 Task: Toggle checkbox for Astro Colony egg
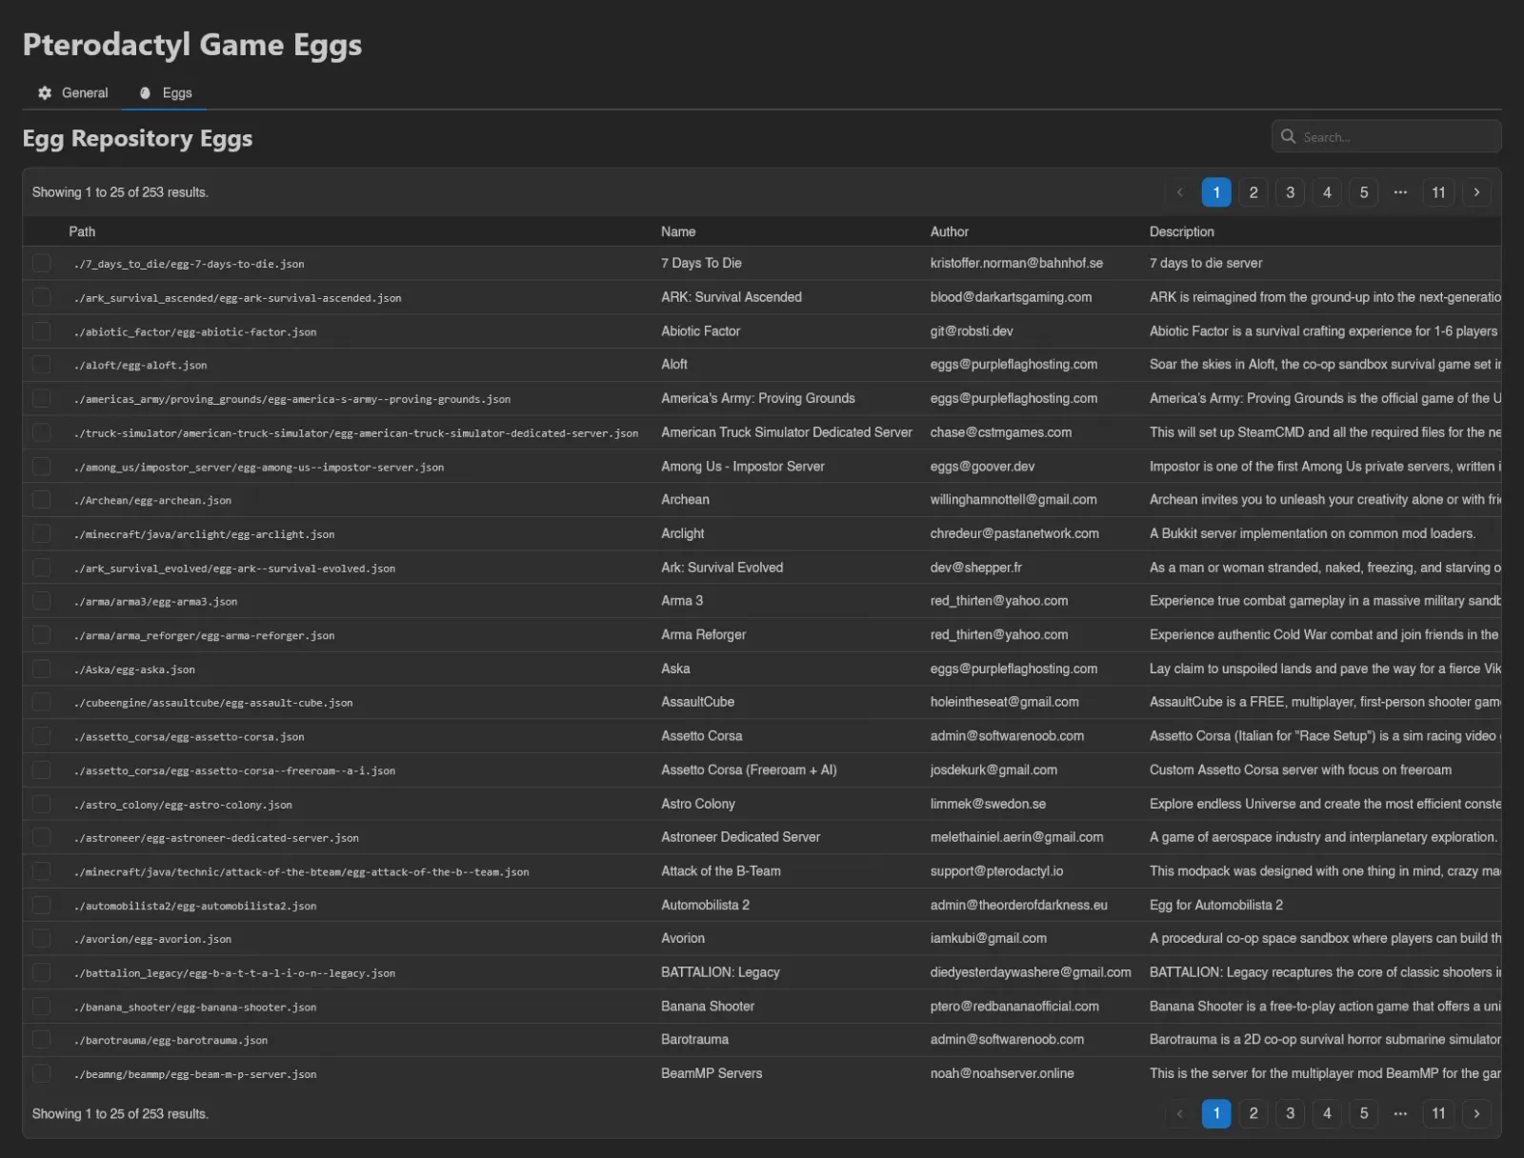coord(42,804)
